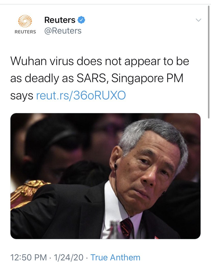This screenshot has height=267, width=211.
Task: Open the reut.rs/36oRUXO article link
Action: point(81,95)
